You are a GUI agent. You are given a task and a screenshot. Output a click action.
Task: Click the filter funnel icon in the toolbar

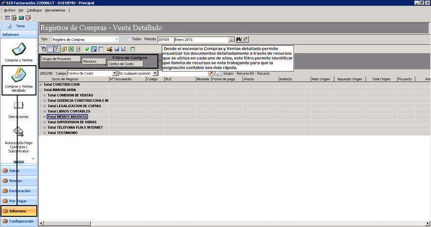(44, 49)
